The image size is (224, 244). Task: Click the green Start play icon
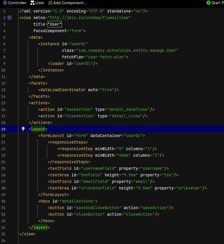click(x=208, y=3)
